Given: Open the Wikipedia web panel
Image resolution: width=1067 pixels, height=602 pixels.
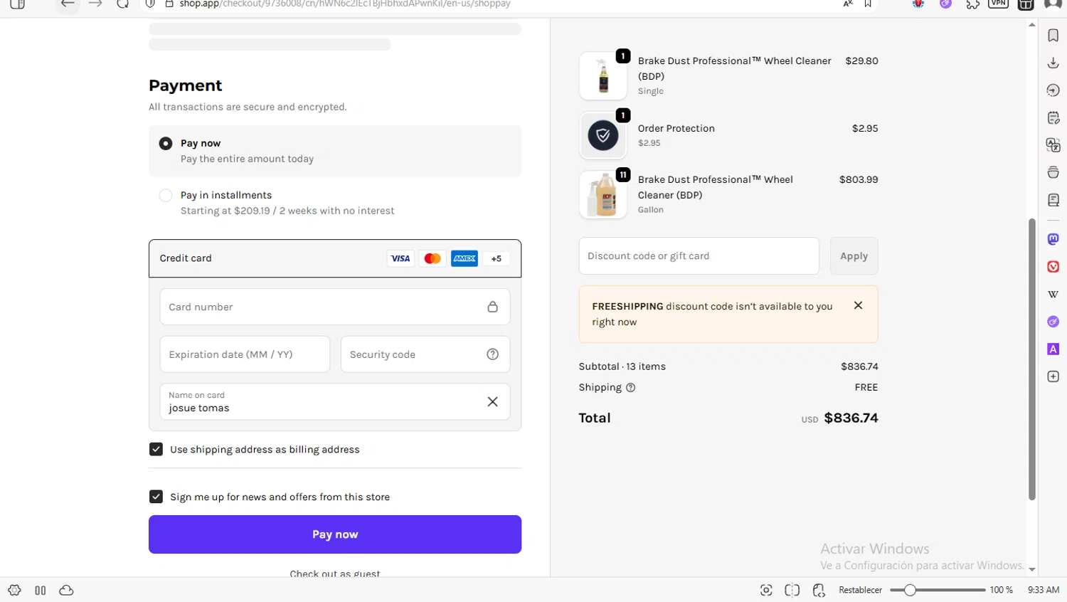Looking at the screenshot, I should (x=1053, y=294).
